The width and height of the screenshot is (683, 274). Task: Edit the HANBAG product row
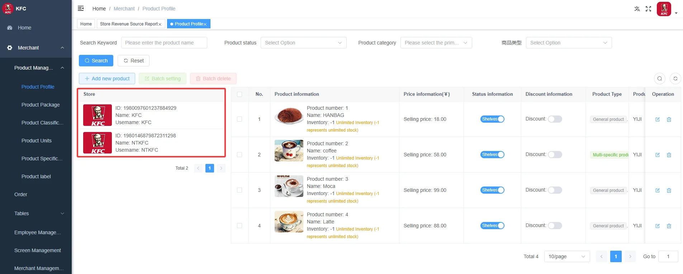(658, 119)
